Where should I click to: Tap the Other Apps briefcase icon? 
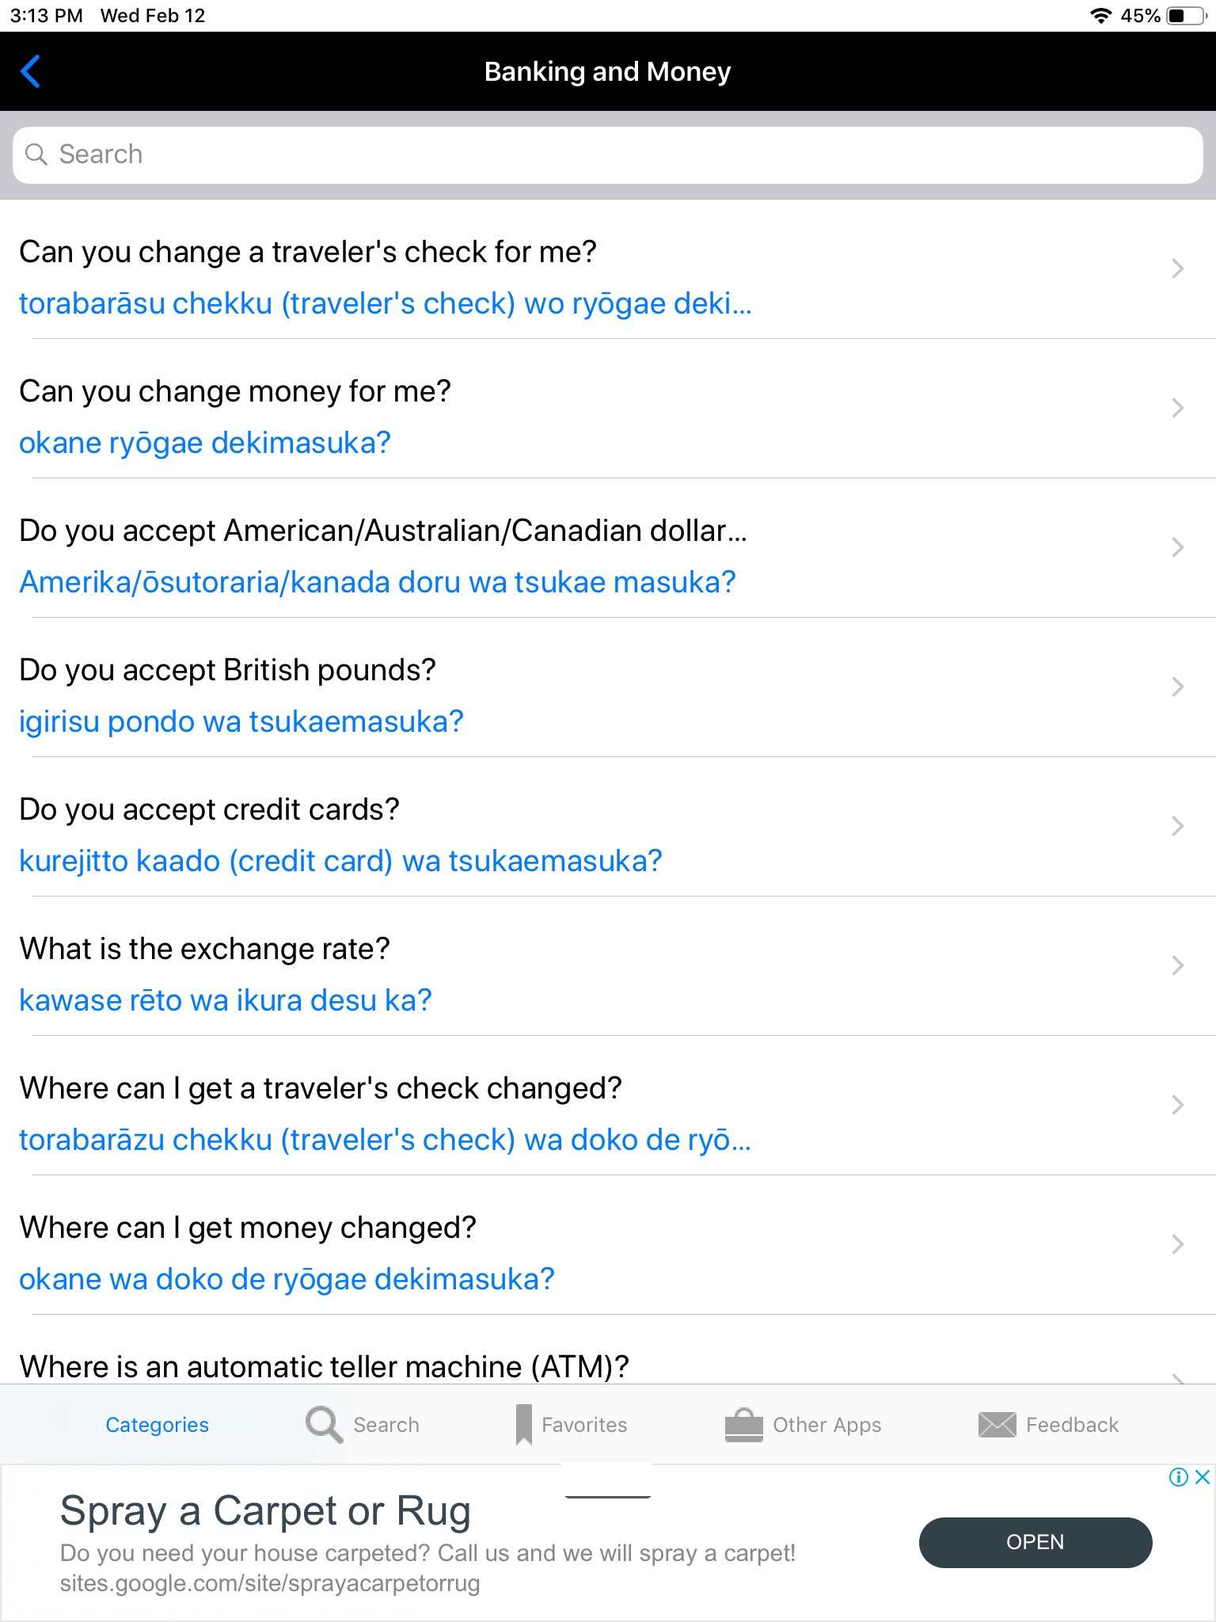[x=743, y=1424]
